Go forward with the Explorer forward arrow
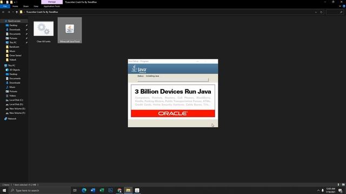 (9, 12)
